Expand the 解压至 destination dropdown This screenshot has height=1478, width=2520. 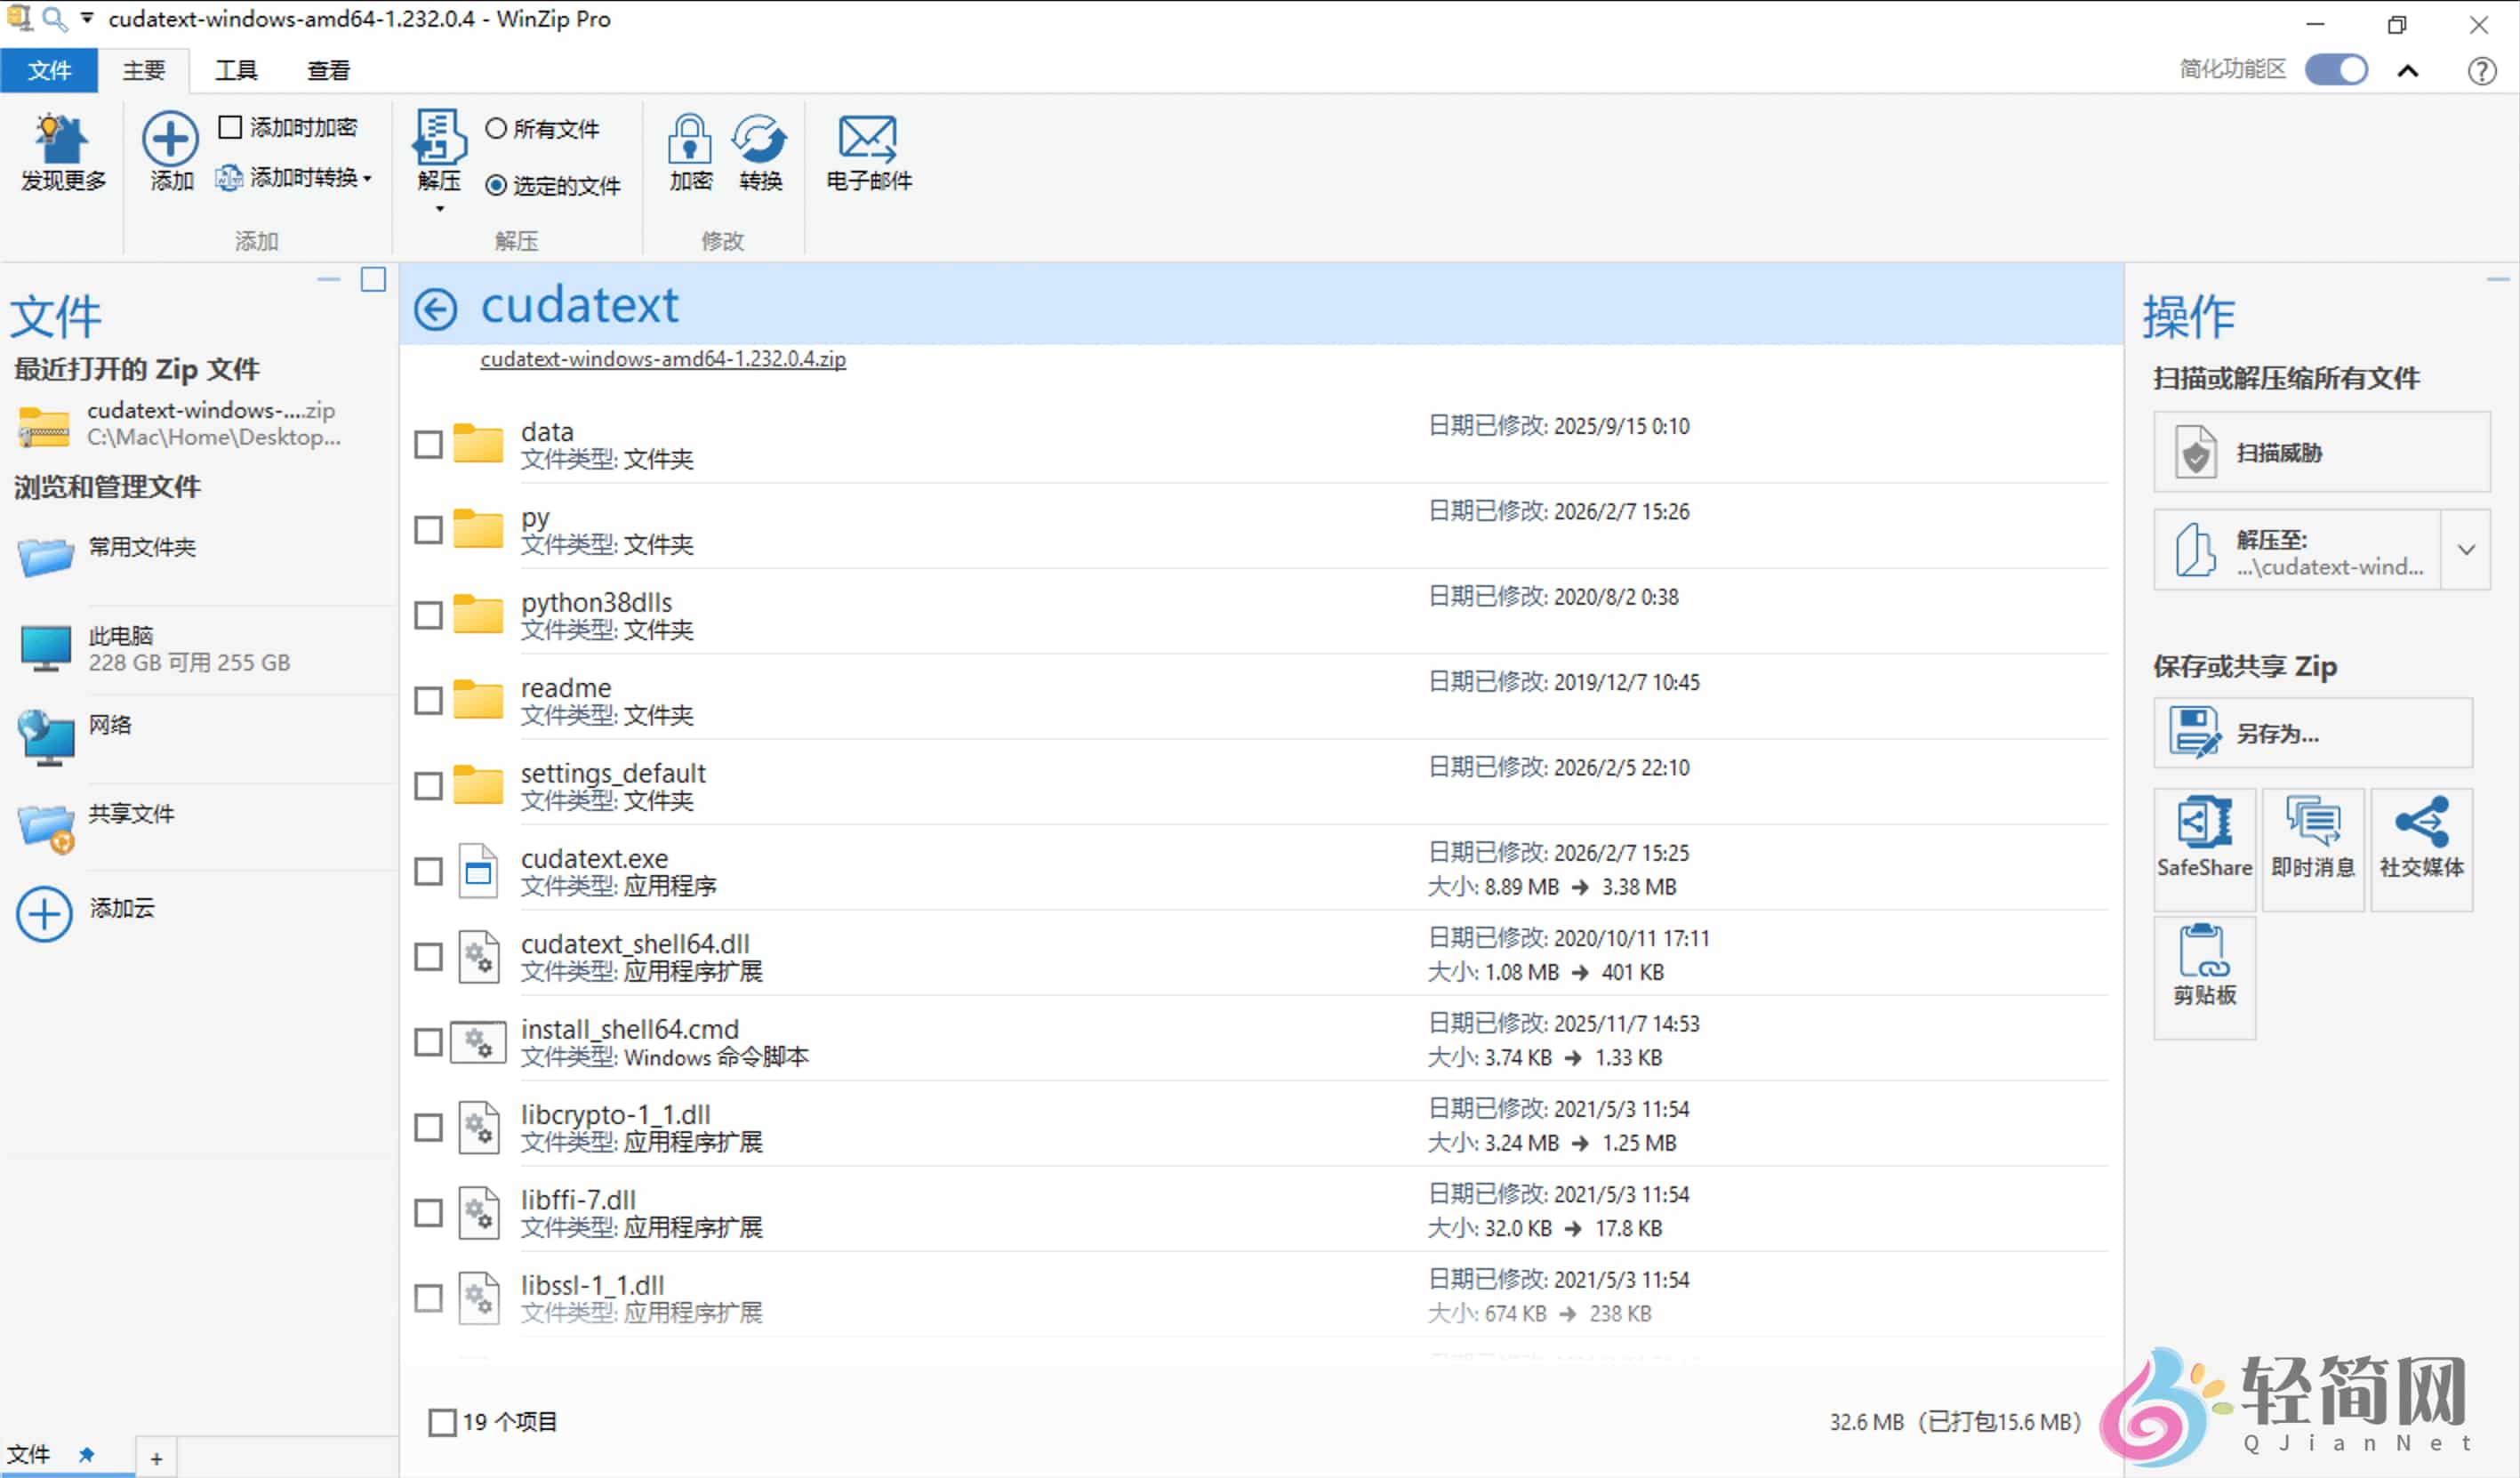2467,549
